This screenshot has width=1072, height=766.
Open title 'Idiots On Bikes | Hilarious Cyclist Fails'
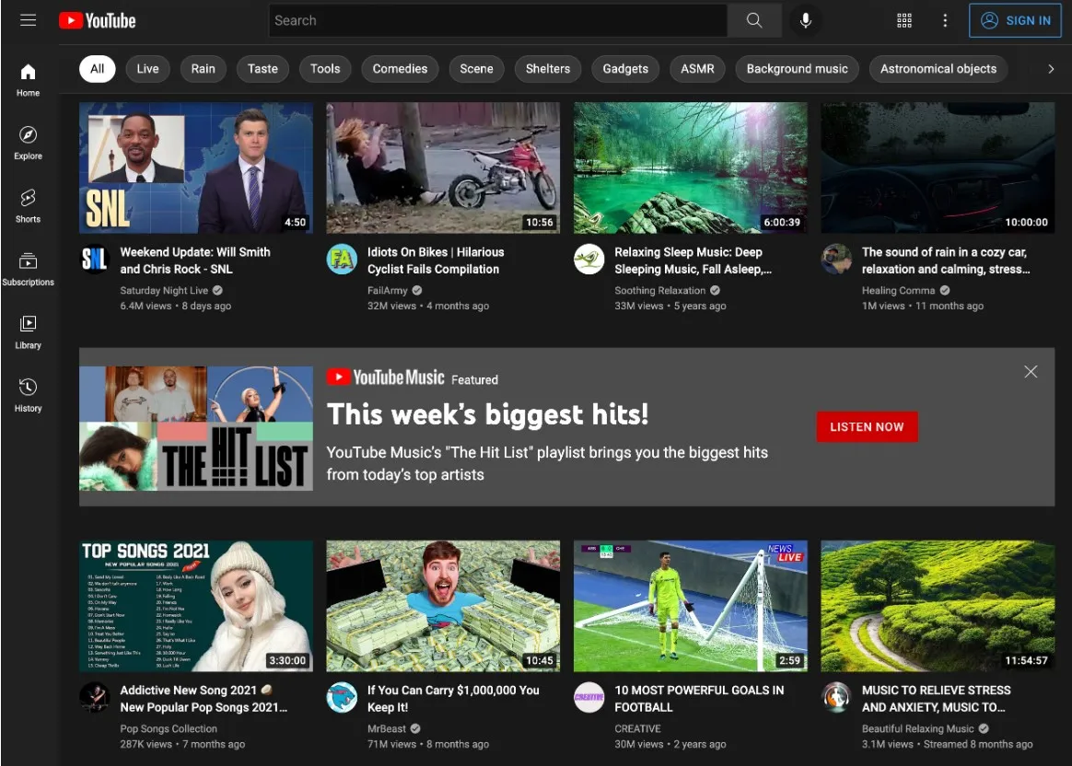(x=436, y=261)
